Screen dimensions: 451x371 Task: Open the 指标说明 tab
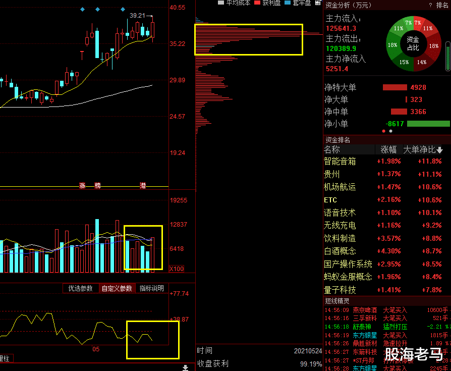[x=151, y=288]
